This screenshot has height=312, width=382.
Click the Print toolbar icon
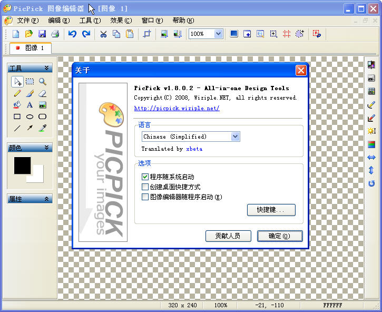55,34
